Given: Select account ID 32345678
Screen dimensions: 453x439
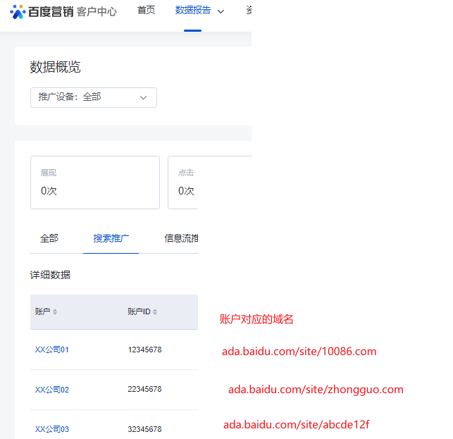Looking at the screenshot, I should click(x=144, y=429).
